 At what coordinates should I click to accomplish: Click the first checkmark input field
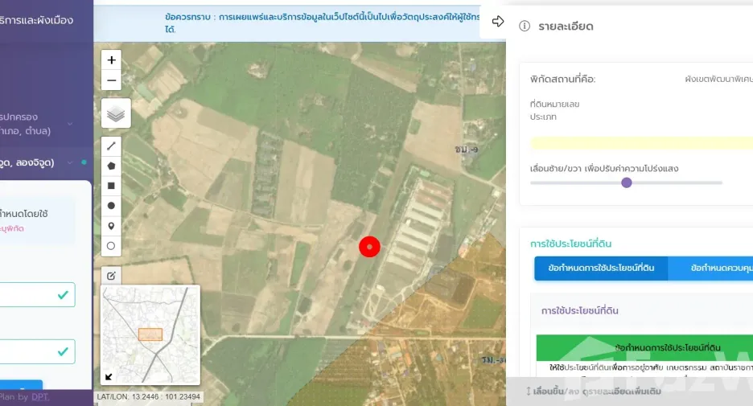[38, 295]
